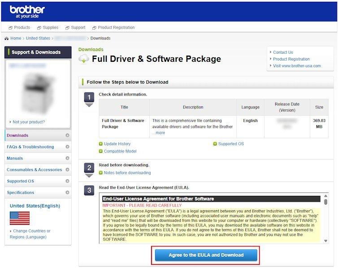Click the ...more link in the description
Viewport: 338px width, 268px height.
pyautogui.click(x=158, y=133)
